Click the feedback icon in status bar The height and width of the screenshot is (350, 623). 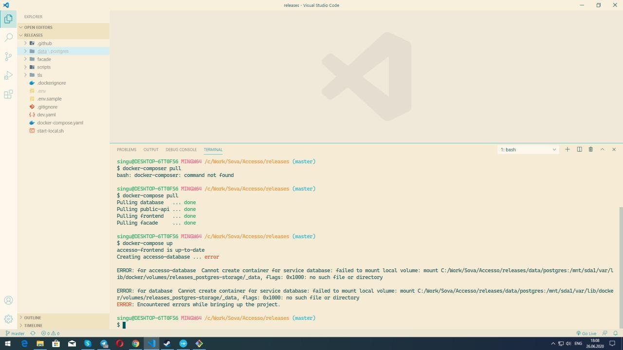coord(605,333)
